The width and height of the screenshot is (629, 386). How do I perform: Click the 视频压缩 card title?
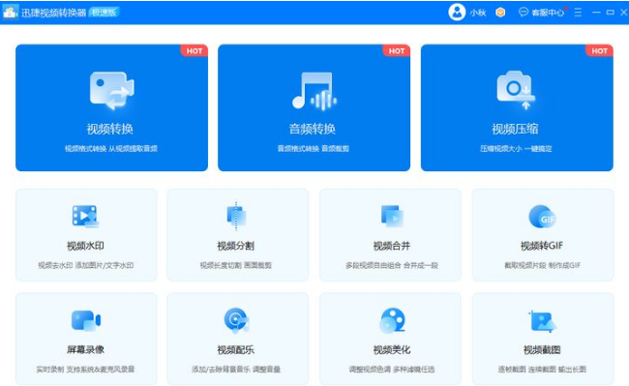coord(515,129)
